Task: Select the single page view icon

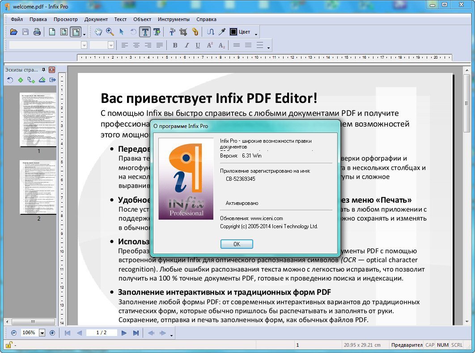Action: (52, 32)
